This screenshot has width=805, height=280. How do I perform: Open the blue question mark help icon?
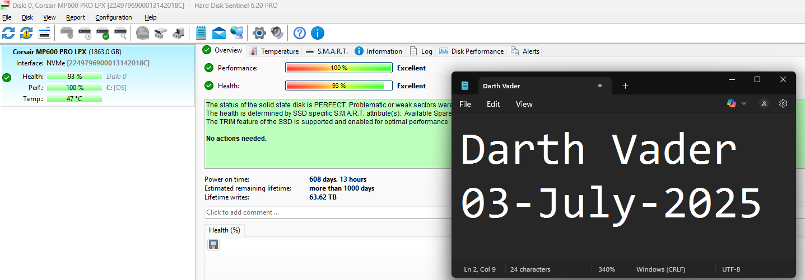click(x=300, y=33)
